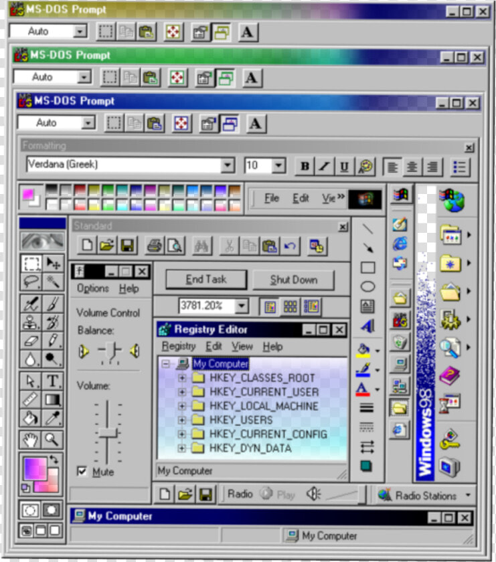Select the Rubber Stamp tool

31,322
